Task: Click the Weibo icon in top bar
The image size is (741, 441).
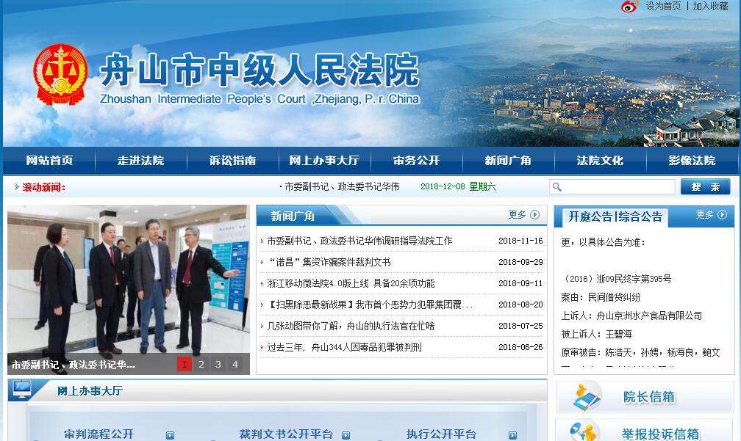Action: [x=629, y=7]
